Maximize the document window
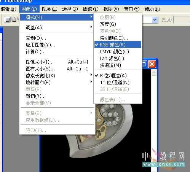 pos(145,64)
